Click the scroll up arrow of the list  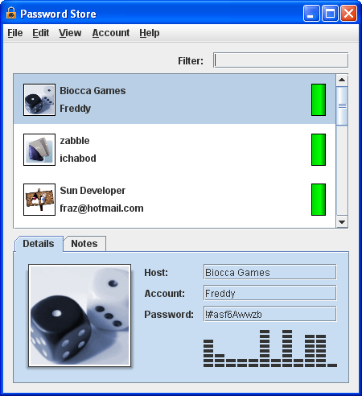[342, 80]
